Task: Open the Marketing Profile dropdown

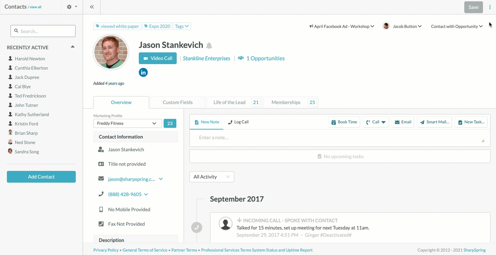Action: 127,123
